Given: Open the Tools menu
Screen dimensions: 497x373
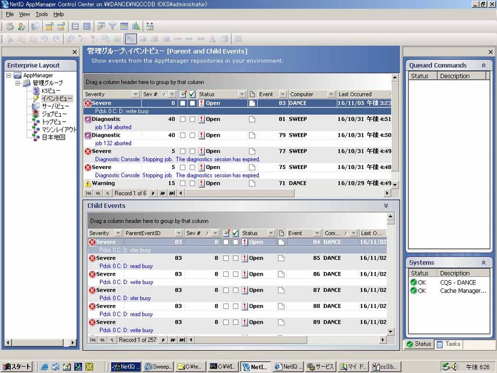Looking at the screenshot, I should click(41, 14).
